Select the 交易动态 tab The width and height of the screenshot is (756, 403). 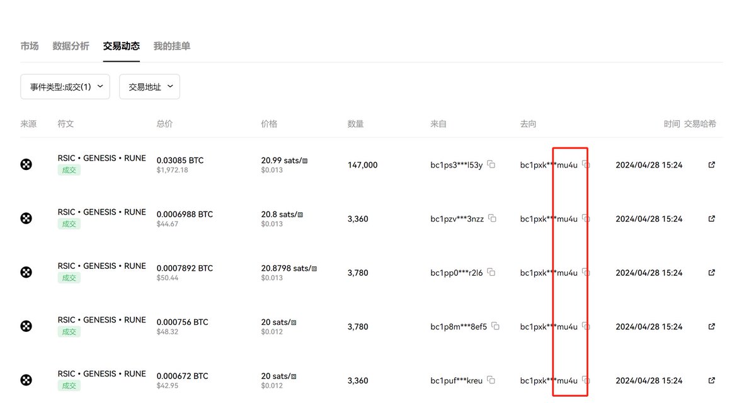[x=122, y=46]
